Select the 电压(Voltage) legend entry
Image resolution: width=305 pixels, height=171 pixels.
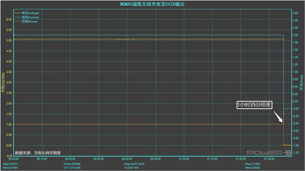(27, 13)
